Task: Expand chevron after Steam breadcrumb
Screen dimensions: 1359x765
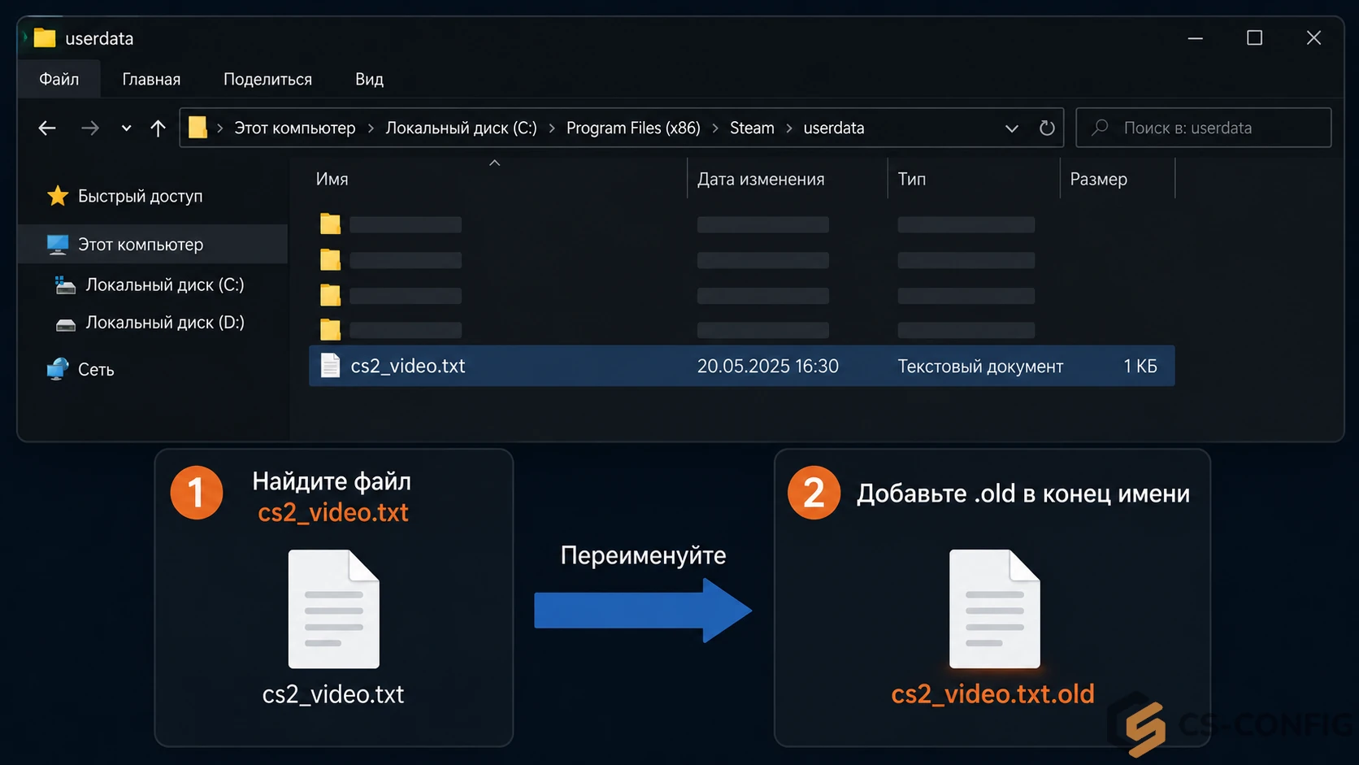Action: coord(788,128)
